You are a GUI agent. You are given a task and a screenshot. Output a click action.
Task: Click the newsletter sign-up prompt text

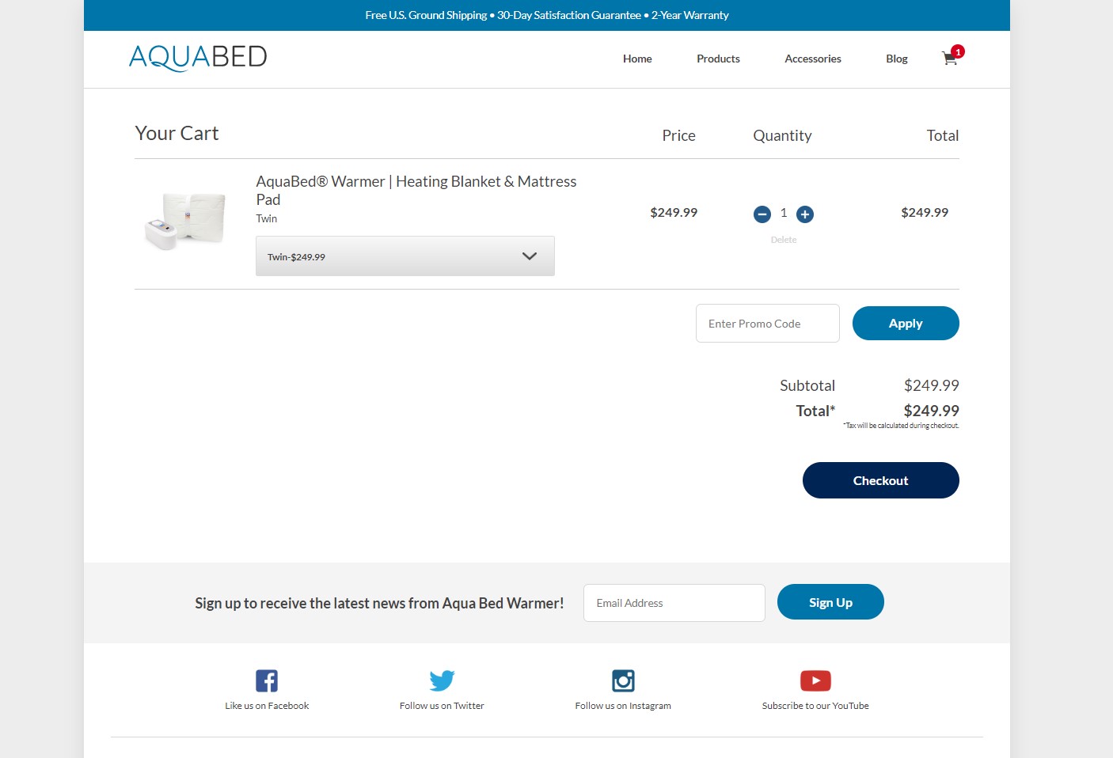(379, 603)
